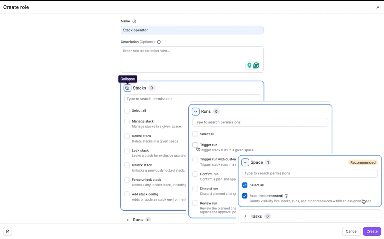Check the Trigger run permission
The width and height of the screenshot is (384, 239).
coord(195,145)
